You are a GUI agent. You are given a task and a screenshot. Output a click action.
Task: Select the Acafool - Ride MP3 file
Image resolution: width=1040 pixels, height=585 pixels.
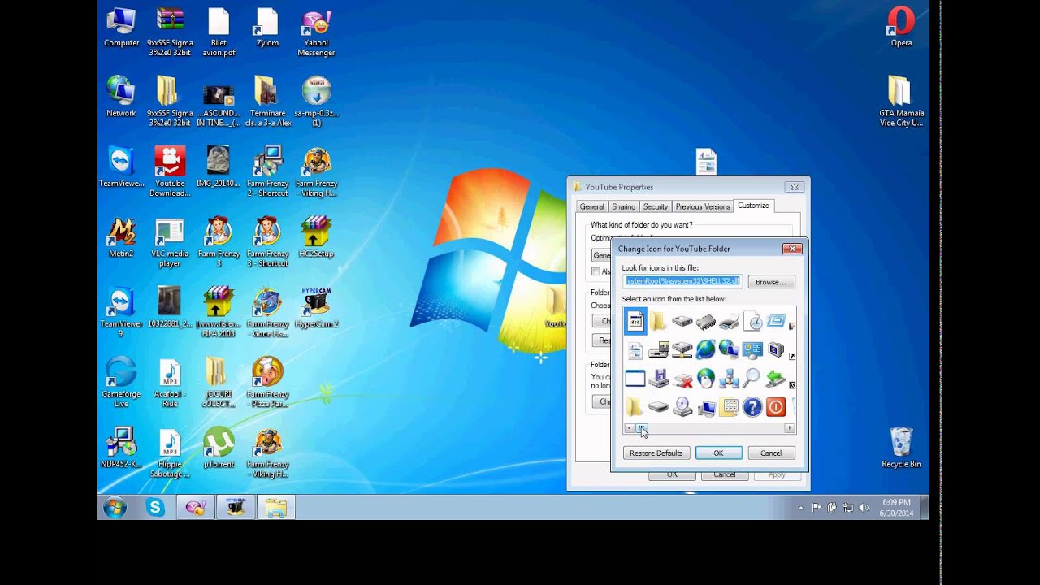170,382
